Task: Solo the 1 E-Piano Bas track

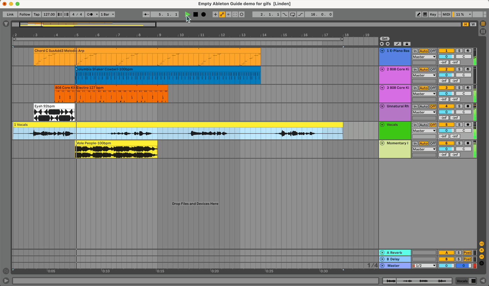Action: [459, 51]
